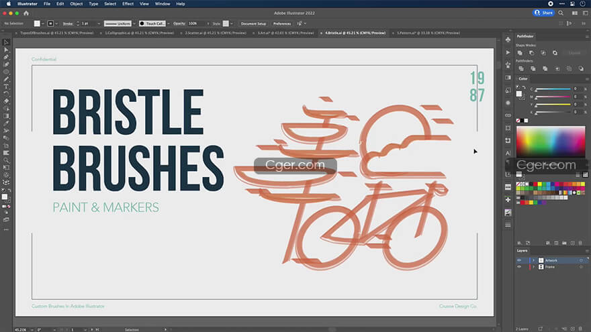Open the Object menu
This screenshot has width=591, height=332.
point(76,4)
